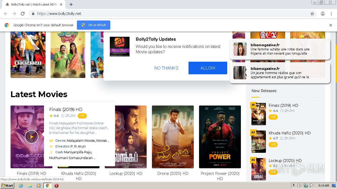Play the Finals movie via play icon
The image size is (337, 189).
[32, 137]
